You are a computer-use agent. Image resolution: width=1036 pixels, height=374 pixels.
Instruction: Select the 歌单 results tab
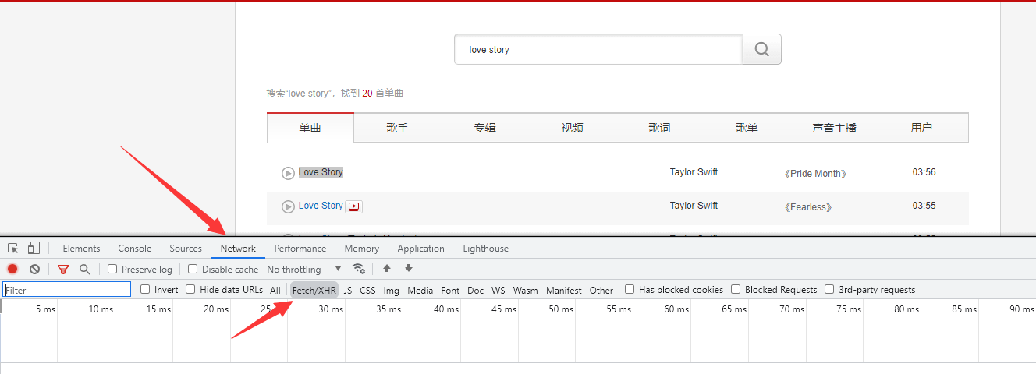tap(747, 128)
